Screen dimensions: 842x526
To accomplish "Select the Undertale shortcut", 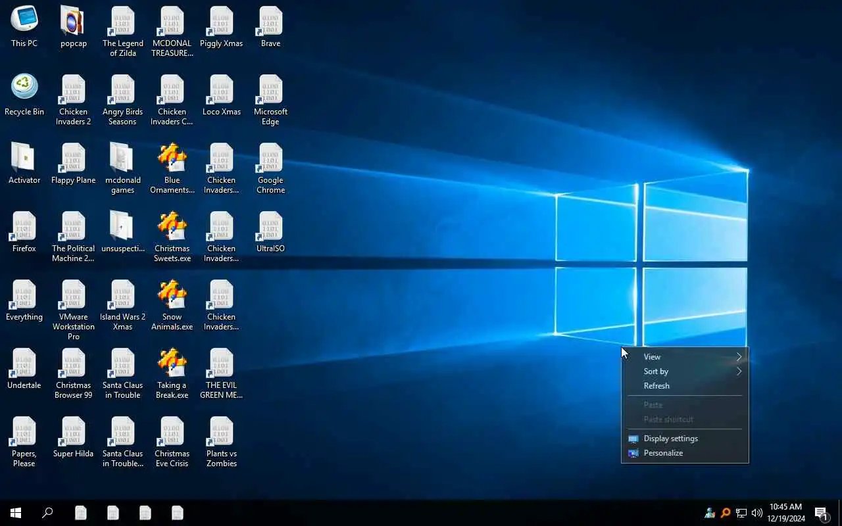I will (24, 369).
